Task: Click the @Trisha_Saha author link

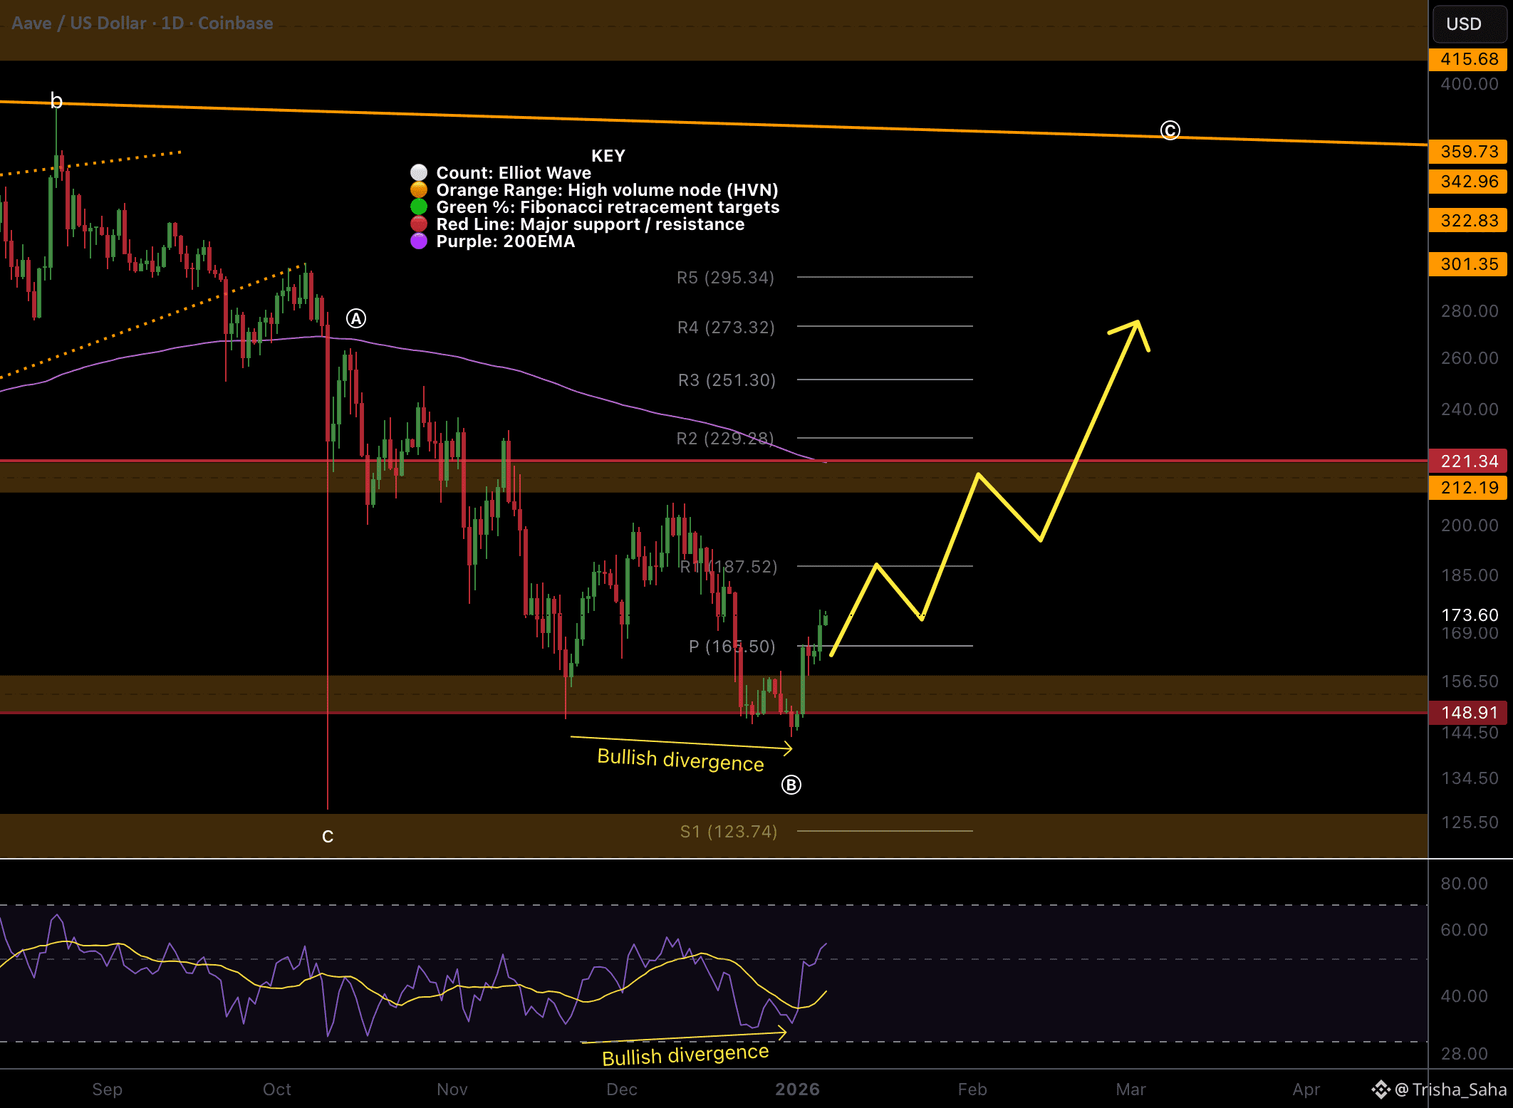Action: 1450,1089
